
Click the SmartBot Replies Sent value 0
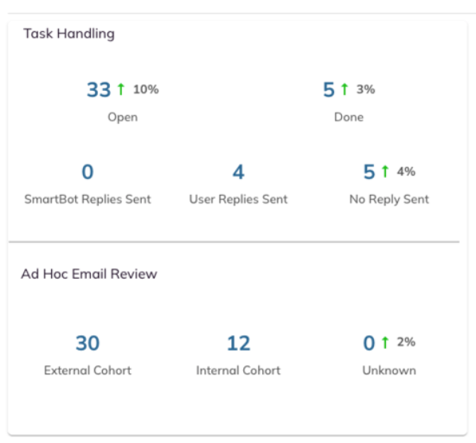pos(88,172)
